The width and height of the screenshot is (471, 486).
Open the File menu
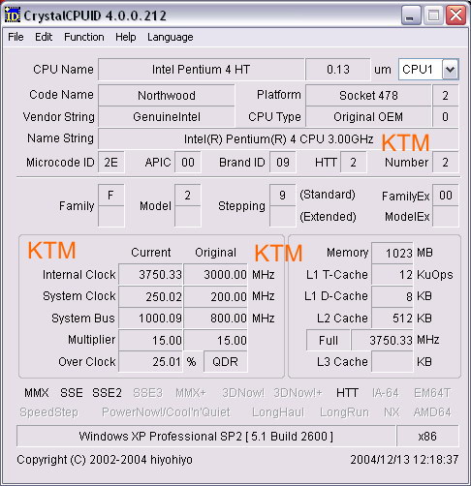[x=16, y=37]
